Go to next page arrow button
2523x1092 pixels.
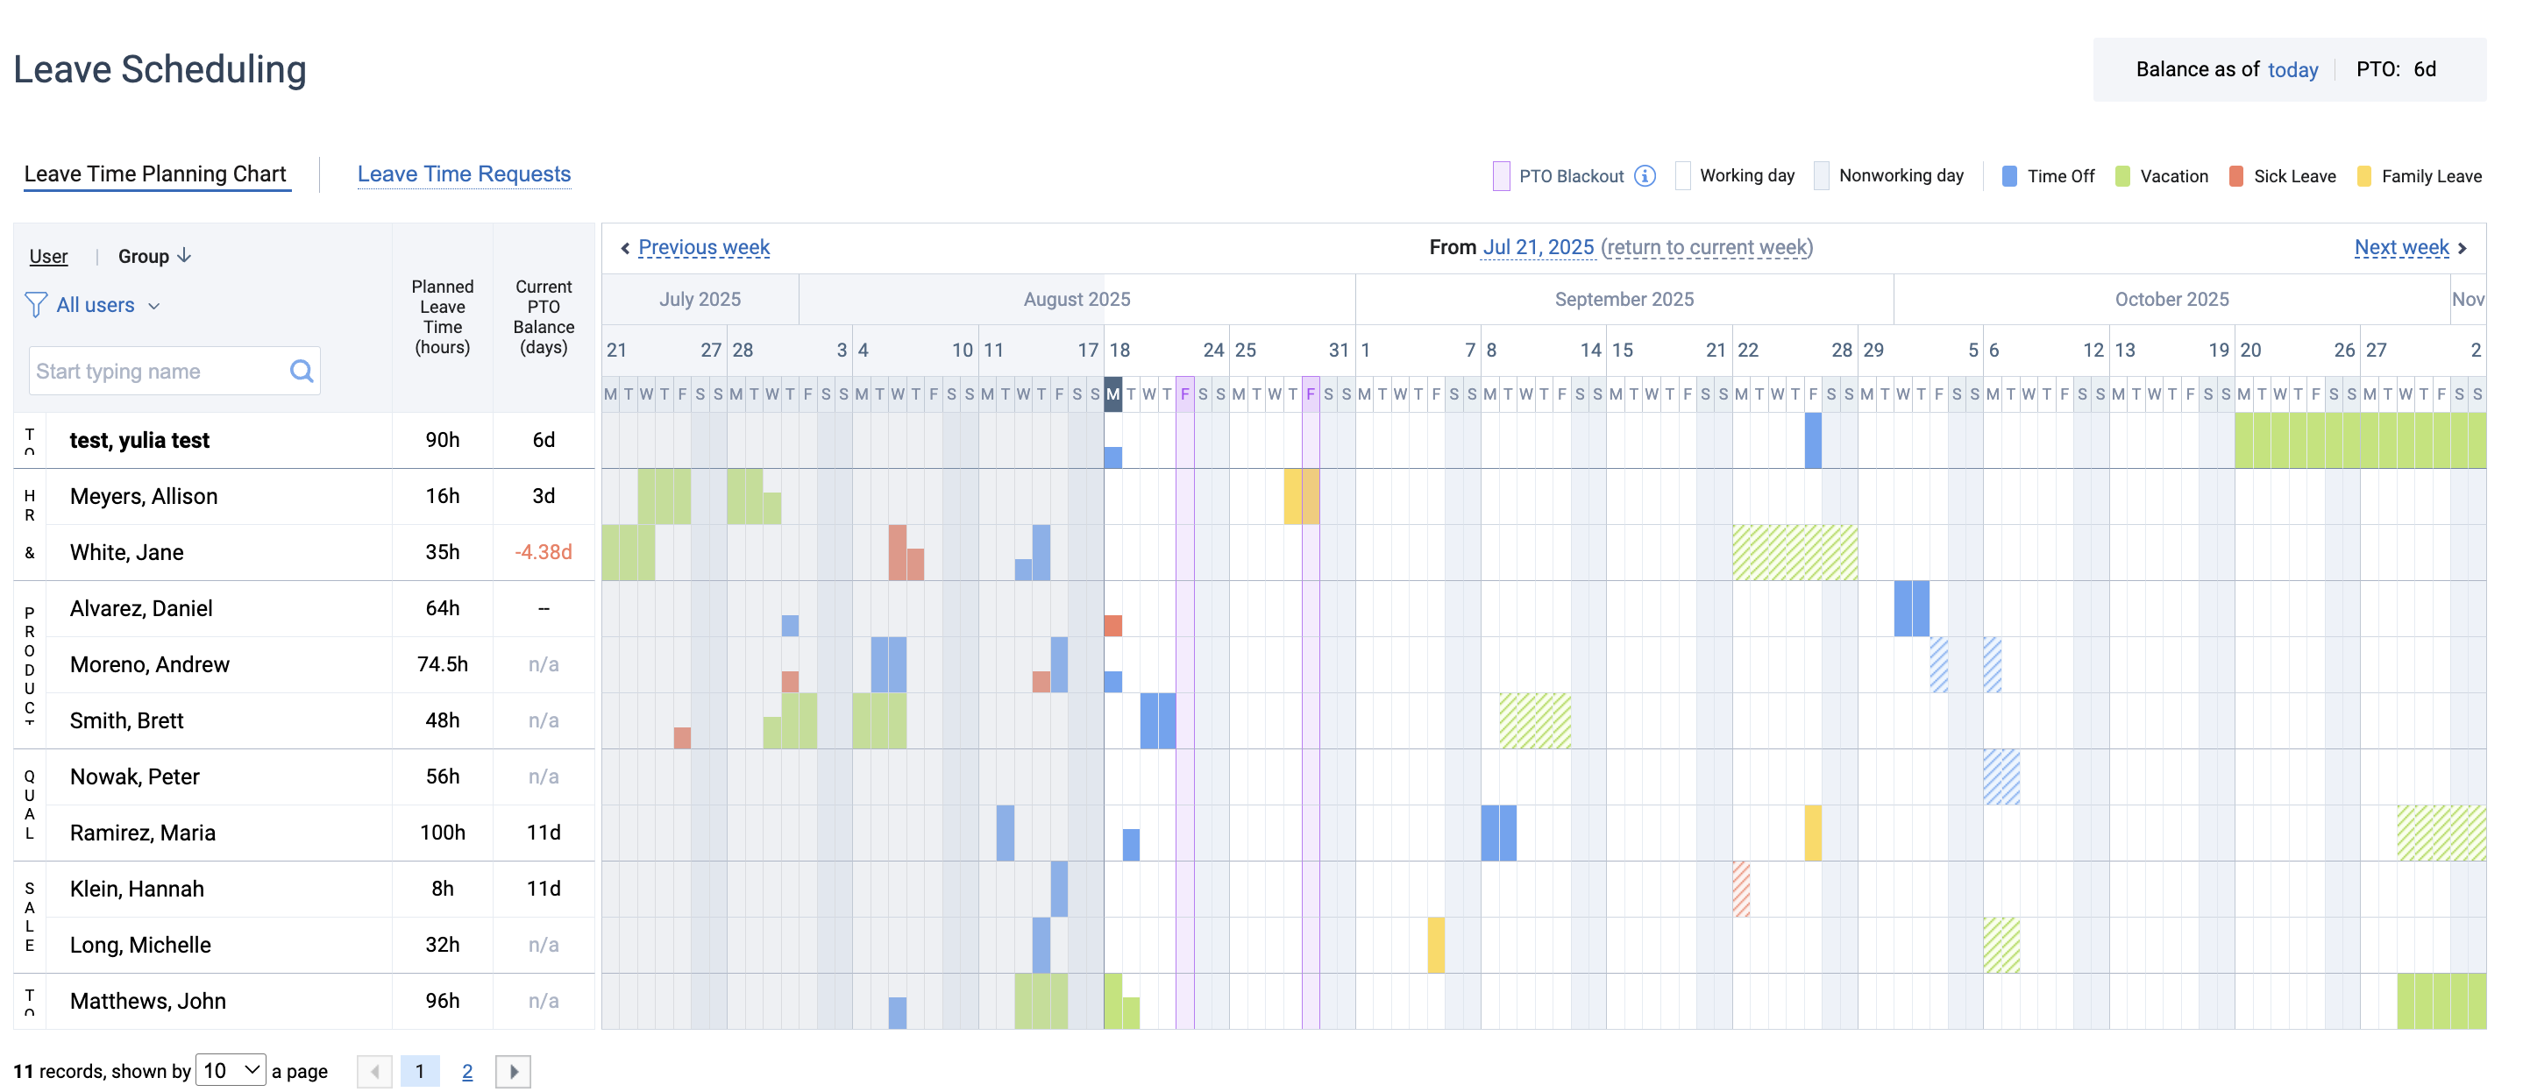(x=513, y=1072)
